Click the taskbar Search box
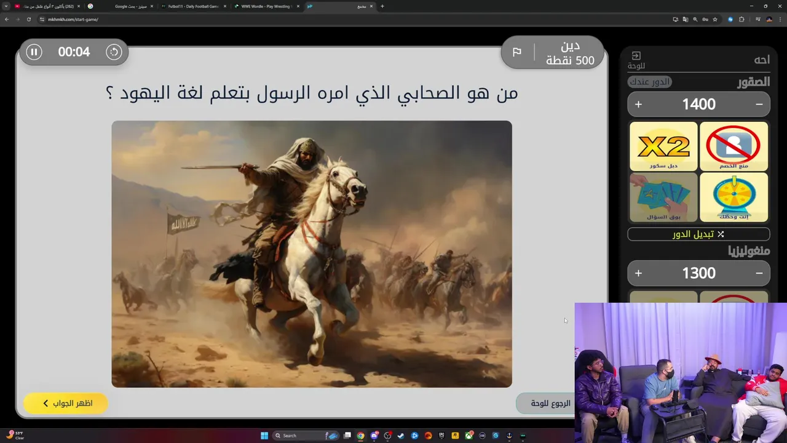The height and width of the screenshot is (443, 787). [x=307, y=436]
